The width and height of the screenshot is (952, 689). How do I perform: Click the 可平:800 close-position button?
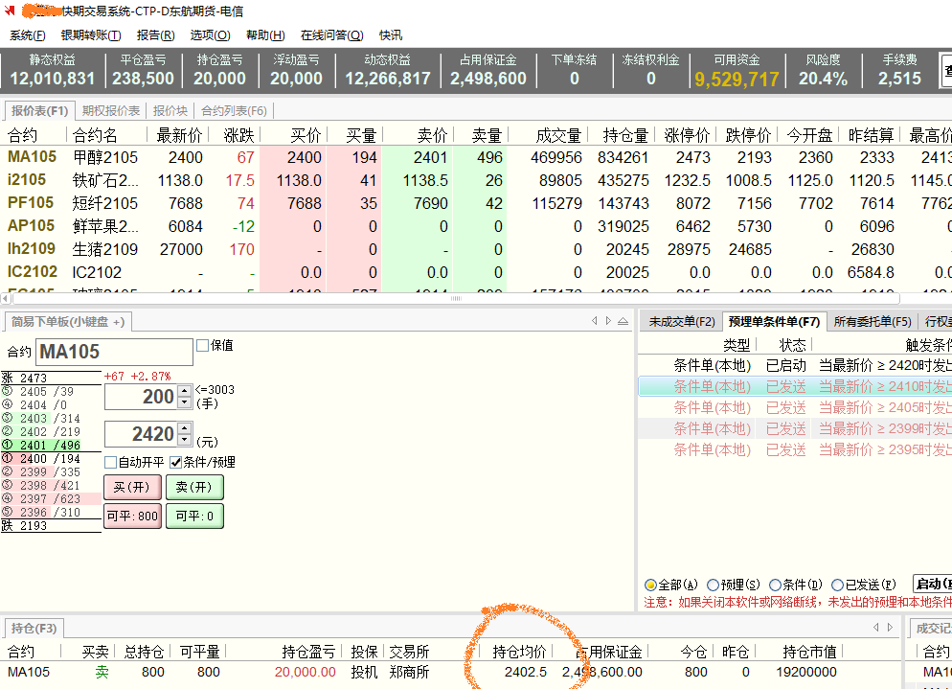[x=132, y=516]
